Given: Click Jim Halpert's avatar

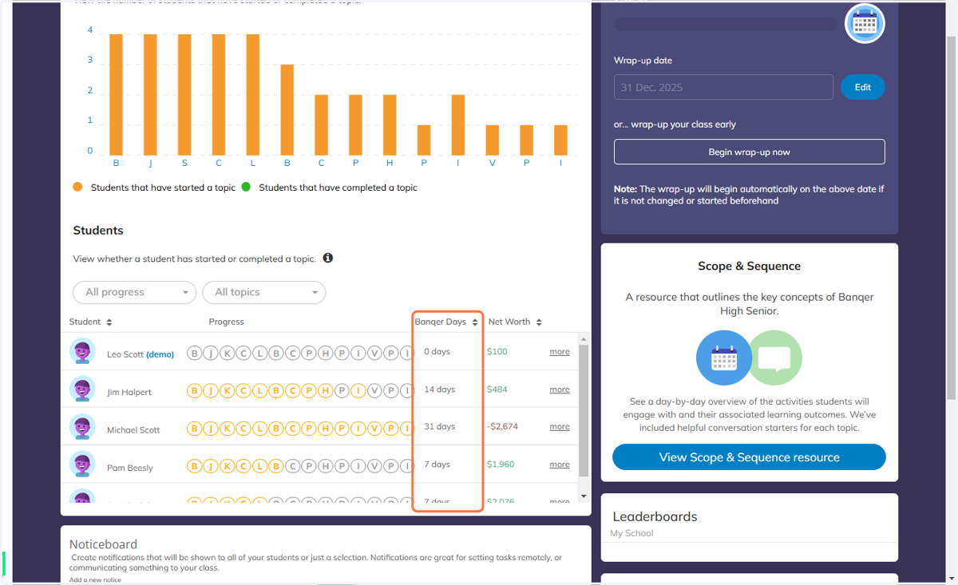Looking at the screenshot, I should (x=82, y=389).
